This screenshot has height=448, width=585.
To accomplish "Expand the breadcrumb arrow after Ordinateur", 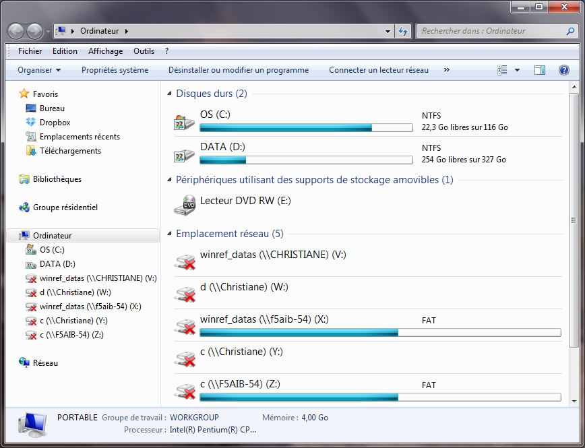I will pos(127,32).
